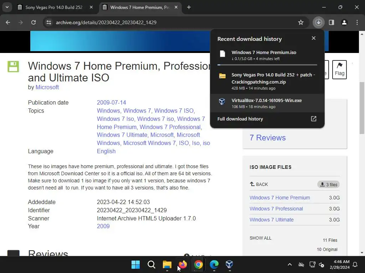The width and height of the screenshot is (365, 273).
Task: Click the green floppy disk software icon
Action: click(13, 66)
